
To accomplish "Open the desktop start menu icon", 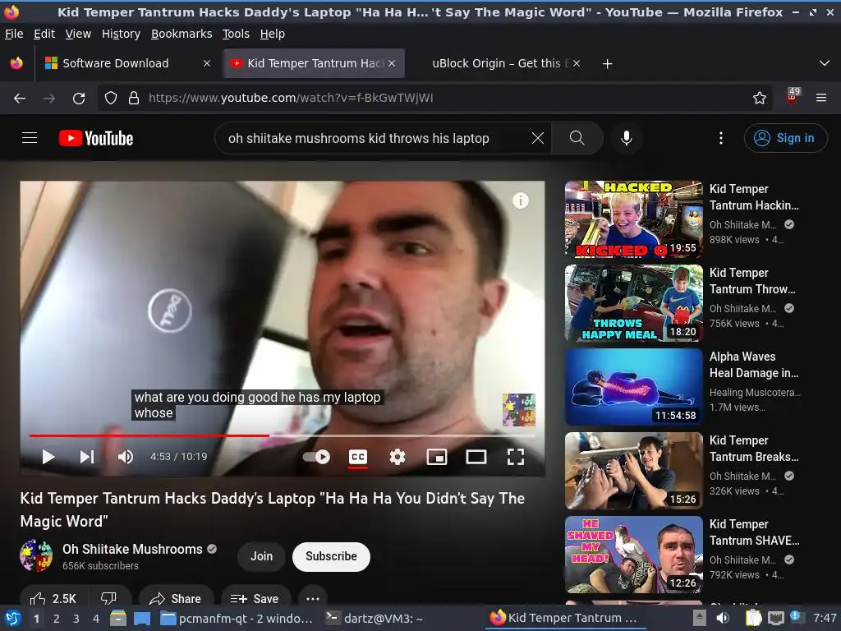I will (x=13, y=619).
